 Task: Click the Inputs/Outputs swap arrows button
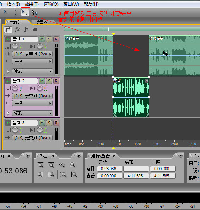[x=8, y=29]
